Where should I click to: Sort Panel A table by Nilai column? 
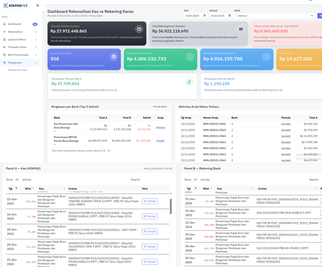pyautogui.click(x=28, y=188)
